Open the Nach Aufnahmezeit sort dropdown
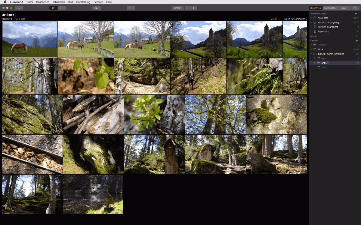This screenshot has height=225, width=361. [295, 19]
